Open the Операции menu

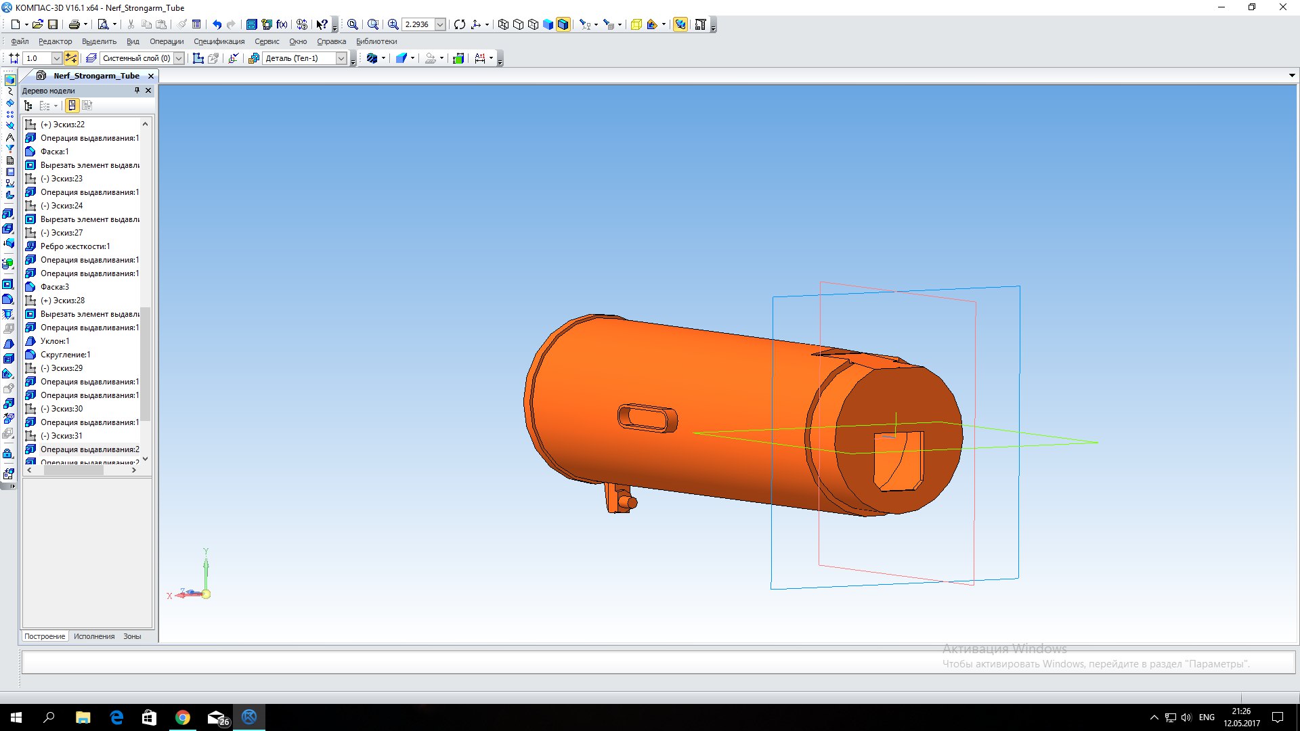(x=167, y=41)
